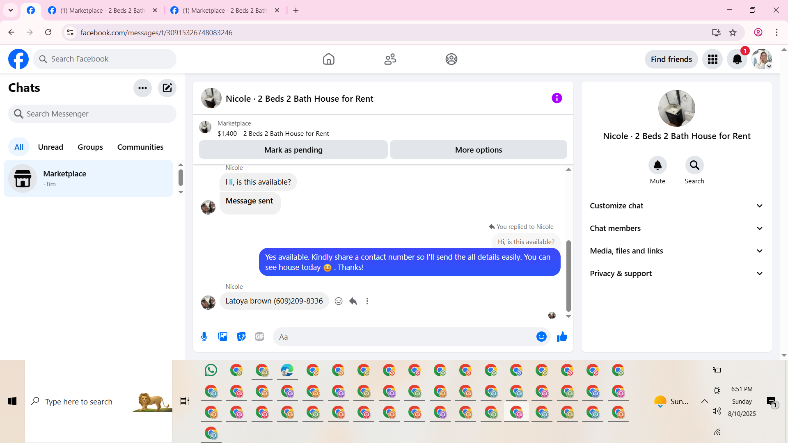Open the emoji picker in message box

point(541,337)
